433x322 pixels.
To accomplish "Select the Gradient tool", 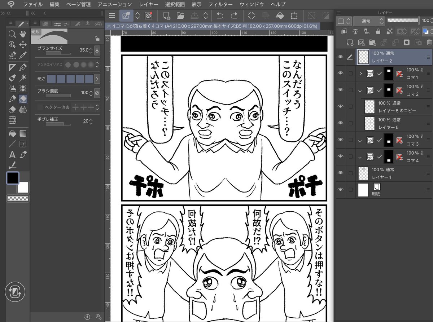I will click(23, 133).
